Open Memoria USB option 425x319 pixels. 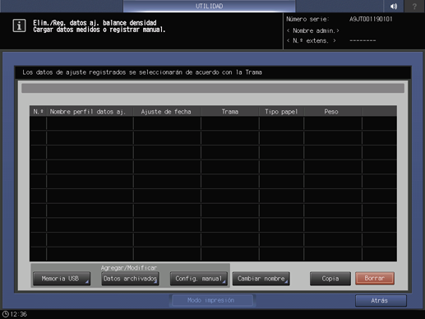click(x=62, y=279)
